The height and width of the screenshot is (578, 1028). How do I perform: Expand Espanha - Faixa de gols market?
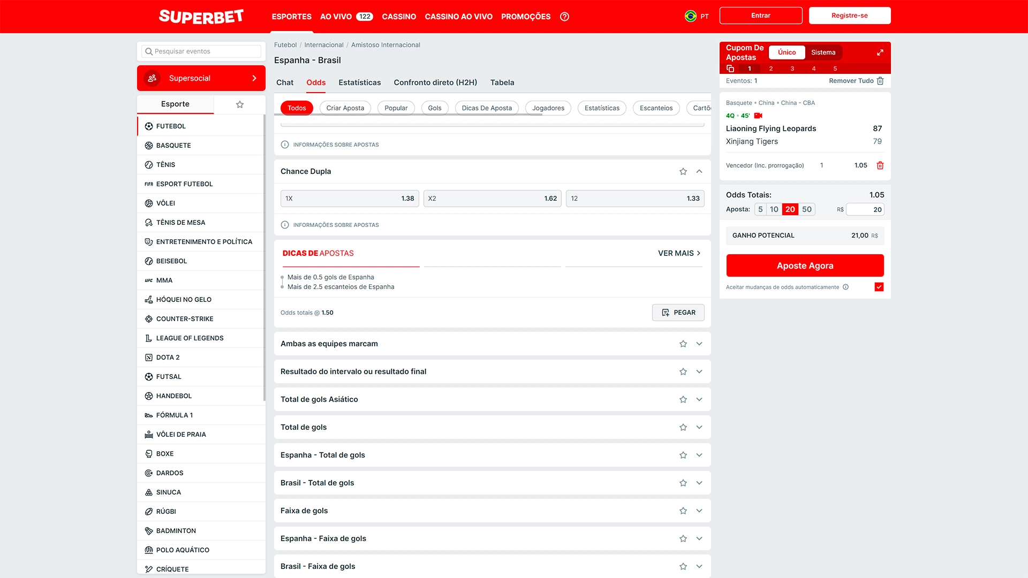[699, 538]
